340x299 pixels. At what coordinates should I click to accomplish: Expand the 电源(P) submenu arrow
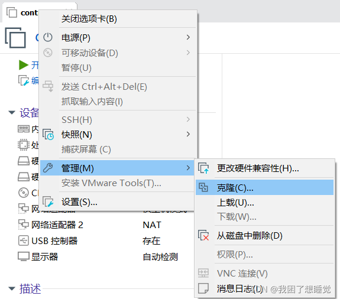click(x=188, y=37)
